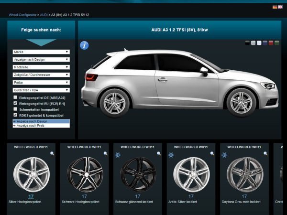The height and width of the screenshot is (215, 287).
Task: Select Anzeige nach Preis list option
Action: coord(41,126)
